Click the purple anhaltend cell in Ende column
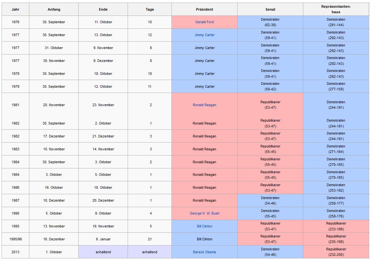This screenshot has width=370, height=261. click(x=103, y=252)
